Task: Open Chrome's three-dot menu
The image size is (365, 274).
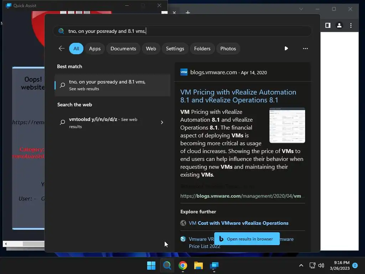Action: tap(351, 25)
